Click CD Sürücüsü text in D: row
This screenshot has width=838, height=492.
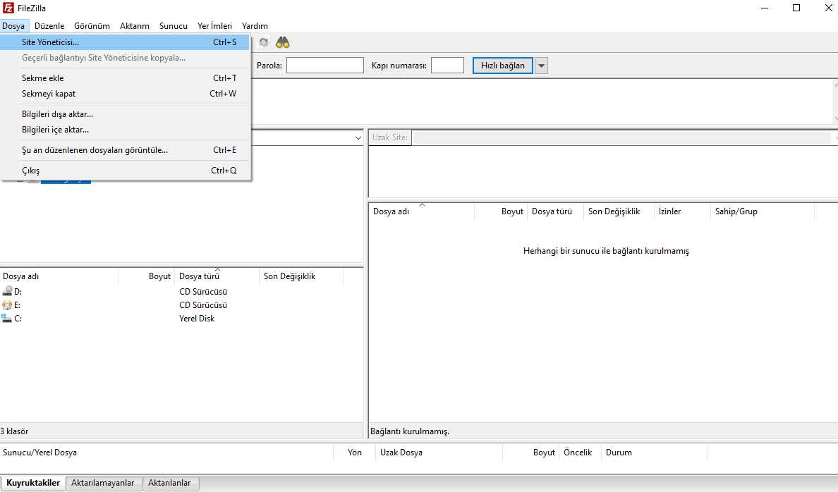203,292
